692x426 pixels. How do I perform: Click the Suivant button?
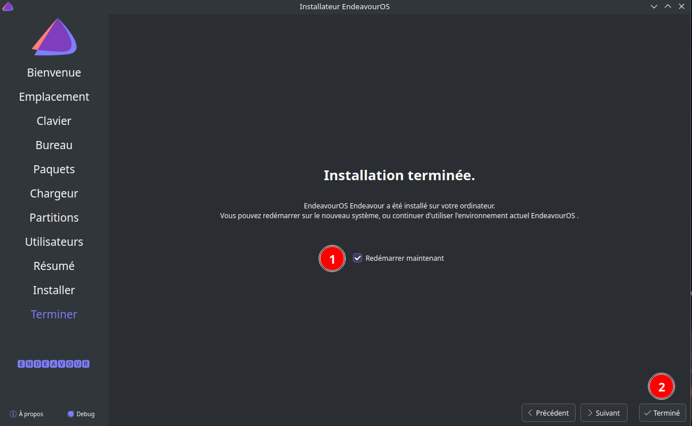(x=603, y=413)
